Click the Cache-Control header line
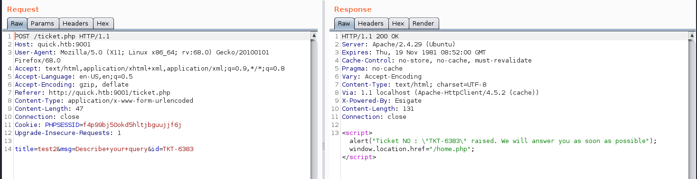697x179 pixels. 437,60
